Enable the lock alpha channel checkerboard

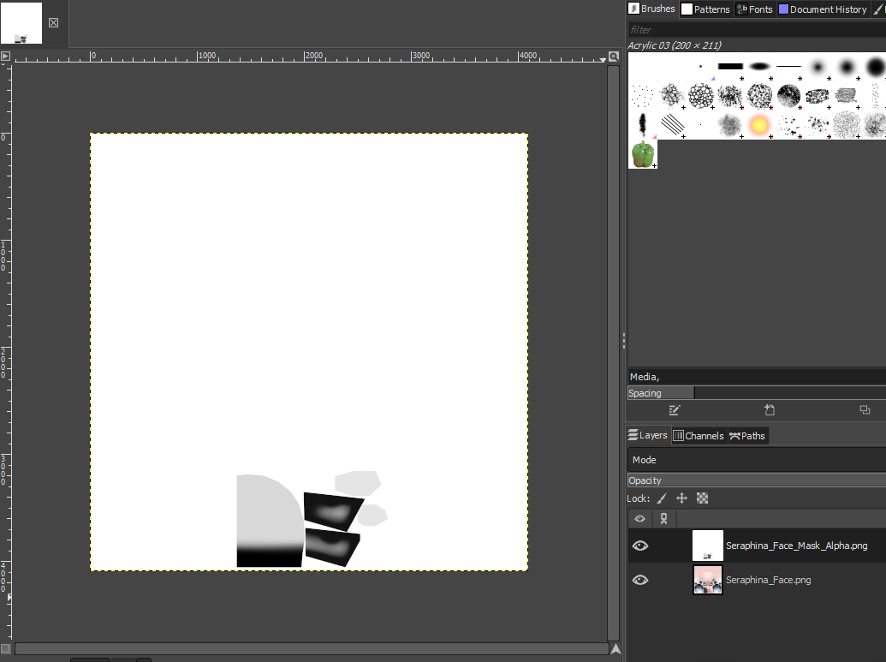(x=702, y=498)
